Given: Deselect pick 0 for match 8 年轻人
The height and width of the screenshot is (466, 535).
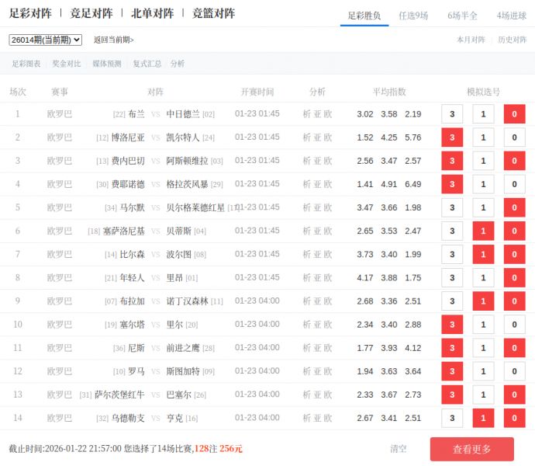Looking at the screenshot, I should click(x=514, y=277).
